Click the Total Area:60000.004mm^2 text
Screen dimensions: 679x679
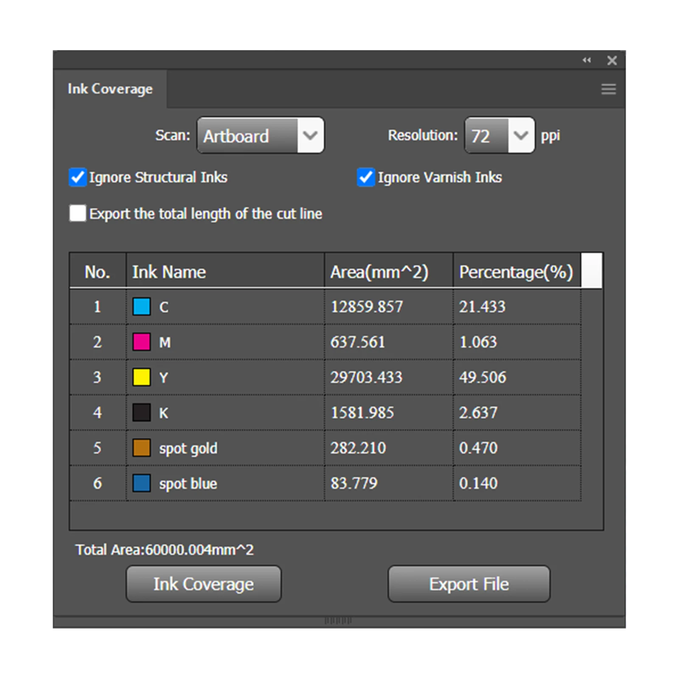165,550
